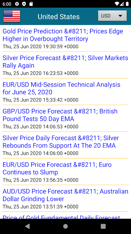The width and height of the screenshot is (131, 234).
Task: Tap the Android back navigation button
Action: click(x=27, y=226)
